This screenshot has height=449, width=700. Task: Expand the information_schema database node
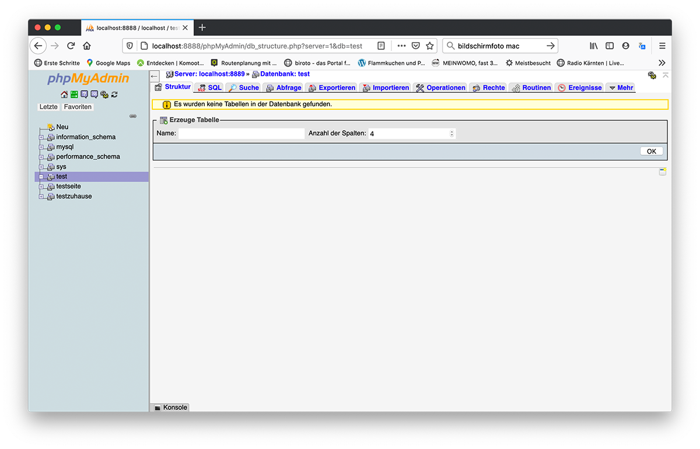pyautogui.click(x=41, y=137)
